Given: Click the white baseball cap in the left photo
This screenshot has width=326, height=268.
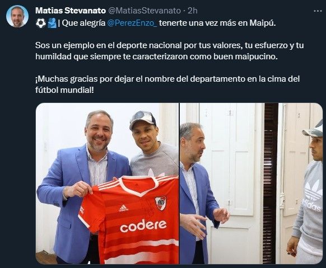Looking at the screenshot, I should (x=143, y=120).
